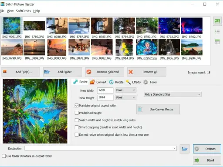
Task: Switch to list view mode icon
Action: coord(217,31)
